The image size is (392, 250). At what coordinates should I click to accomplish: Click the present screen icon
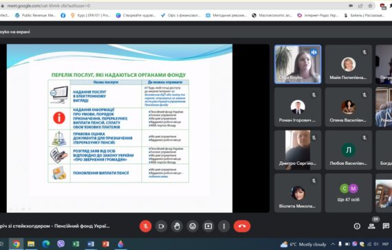point(208,226)
